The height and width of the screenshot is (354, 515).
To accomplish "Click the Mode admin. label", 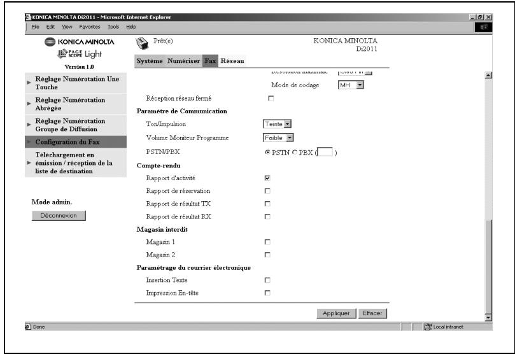I will point(52,202).
